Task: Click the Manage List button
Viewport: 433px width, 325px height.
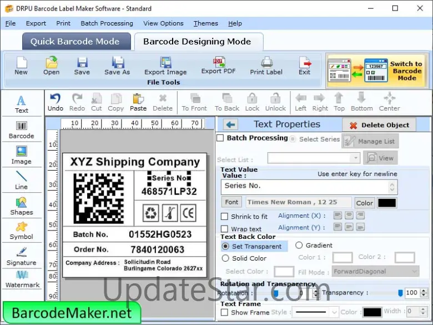Action: click(x=370, y=141)
